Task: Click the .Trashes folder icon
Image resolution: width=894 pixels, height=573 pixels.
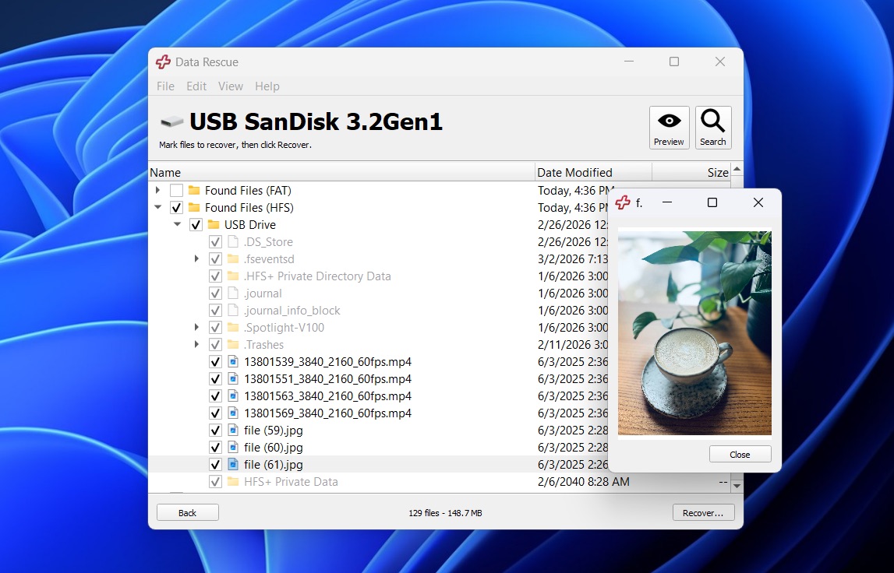Action: (x=233, y=345)
